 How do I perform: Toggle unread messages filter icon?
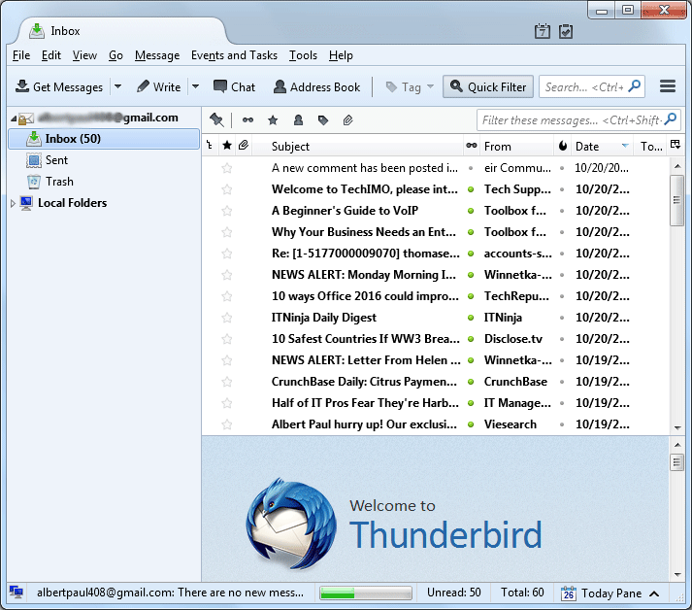click(x=248, y=119)
